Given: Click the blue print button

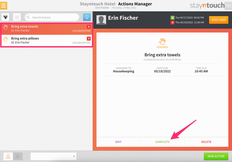Looking at the screenshot, I should [87, 17].
